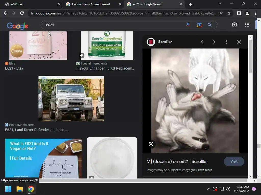
Task: Click the large preview image
Action: [195, 101]
